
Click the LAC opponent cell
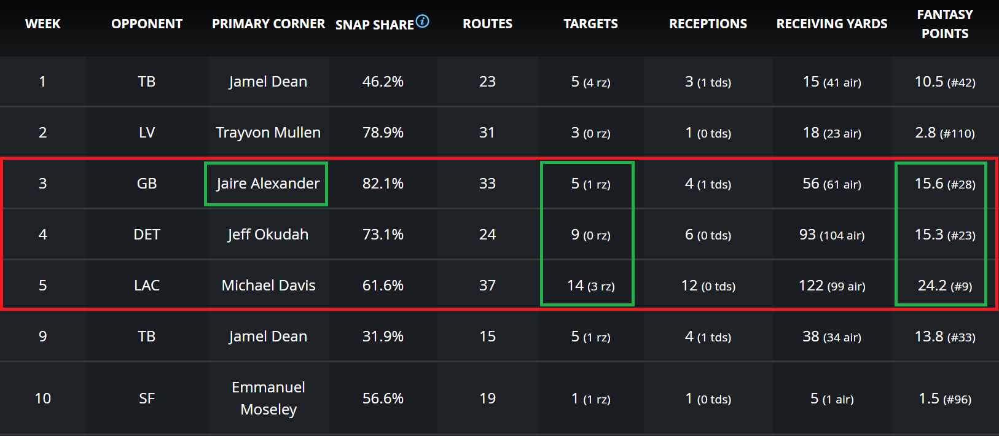pos(147,286)
